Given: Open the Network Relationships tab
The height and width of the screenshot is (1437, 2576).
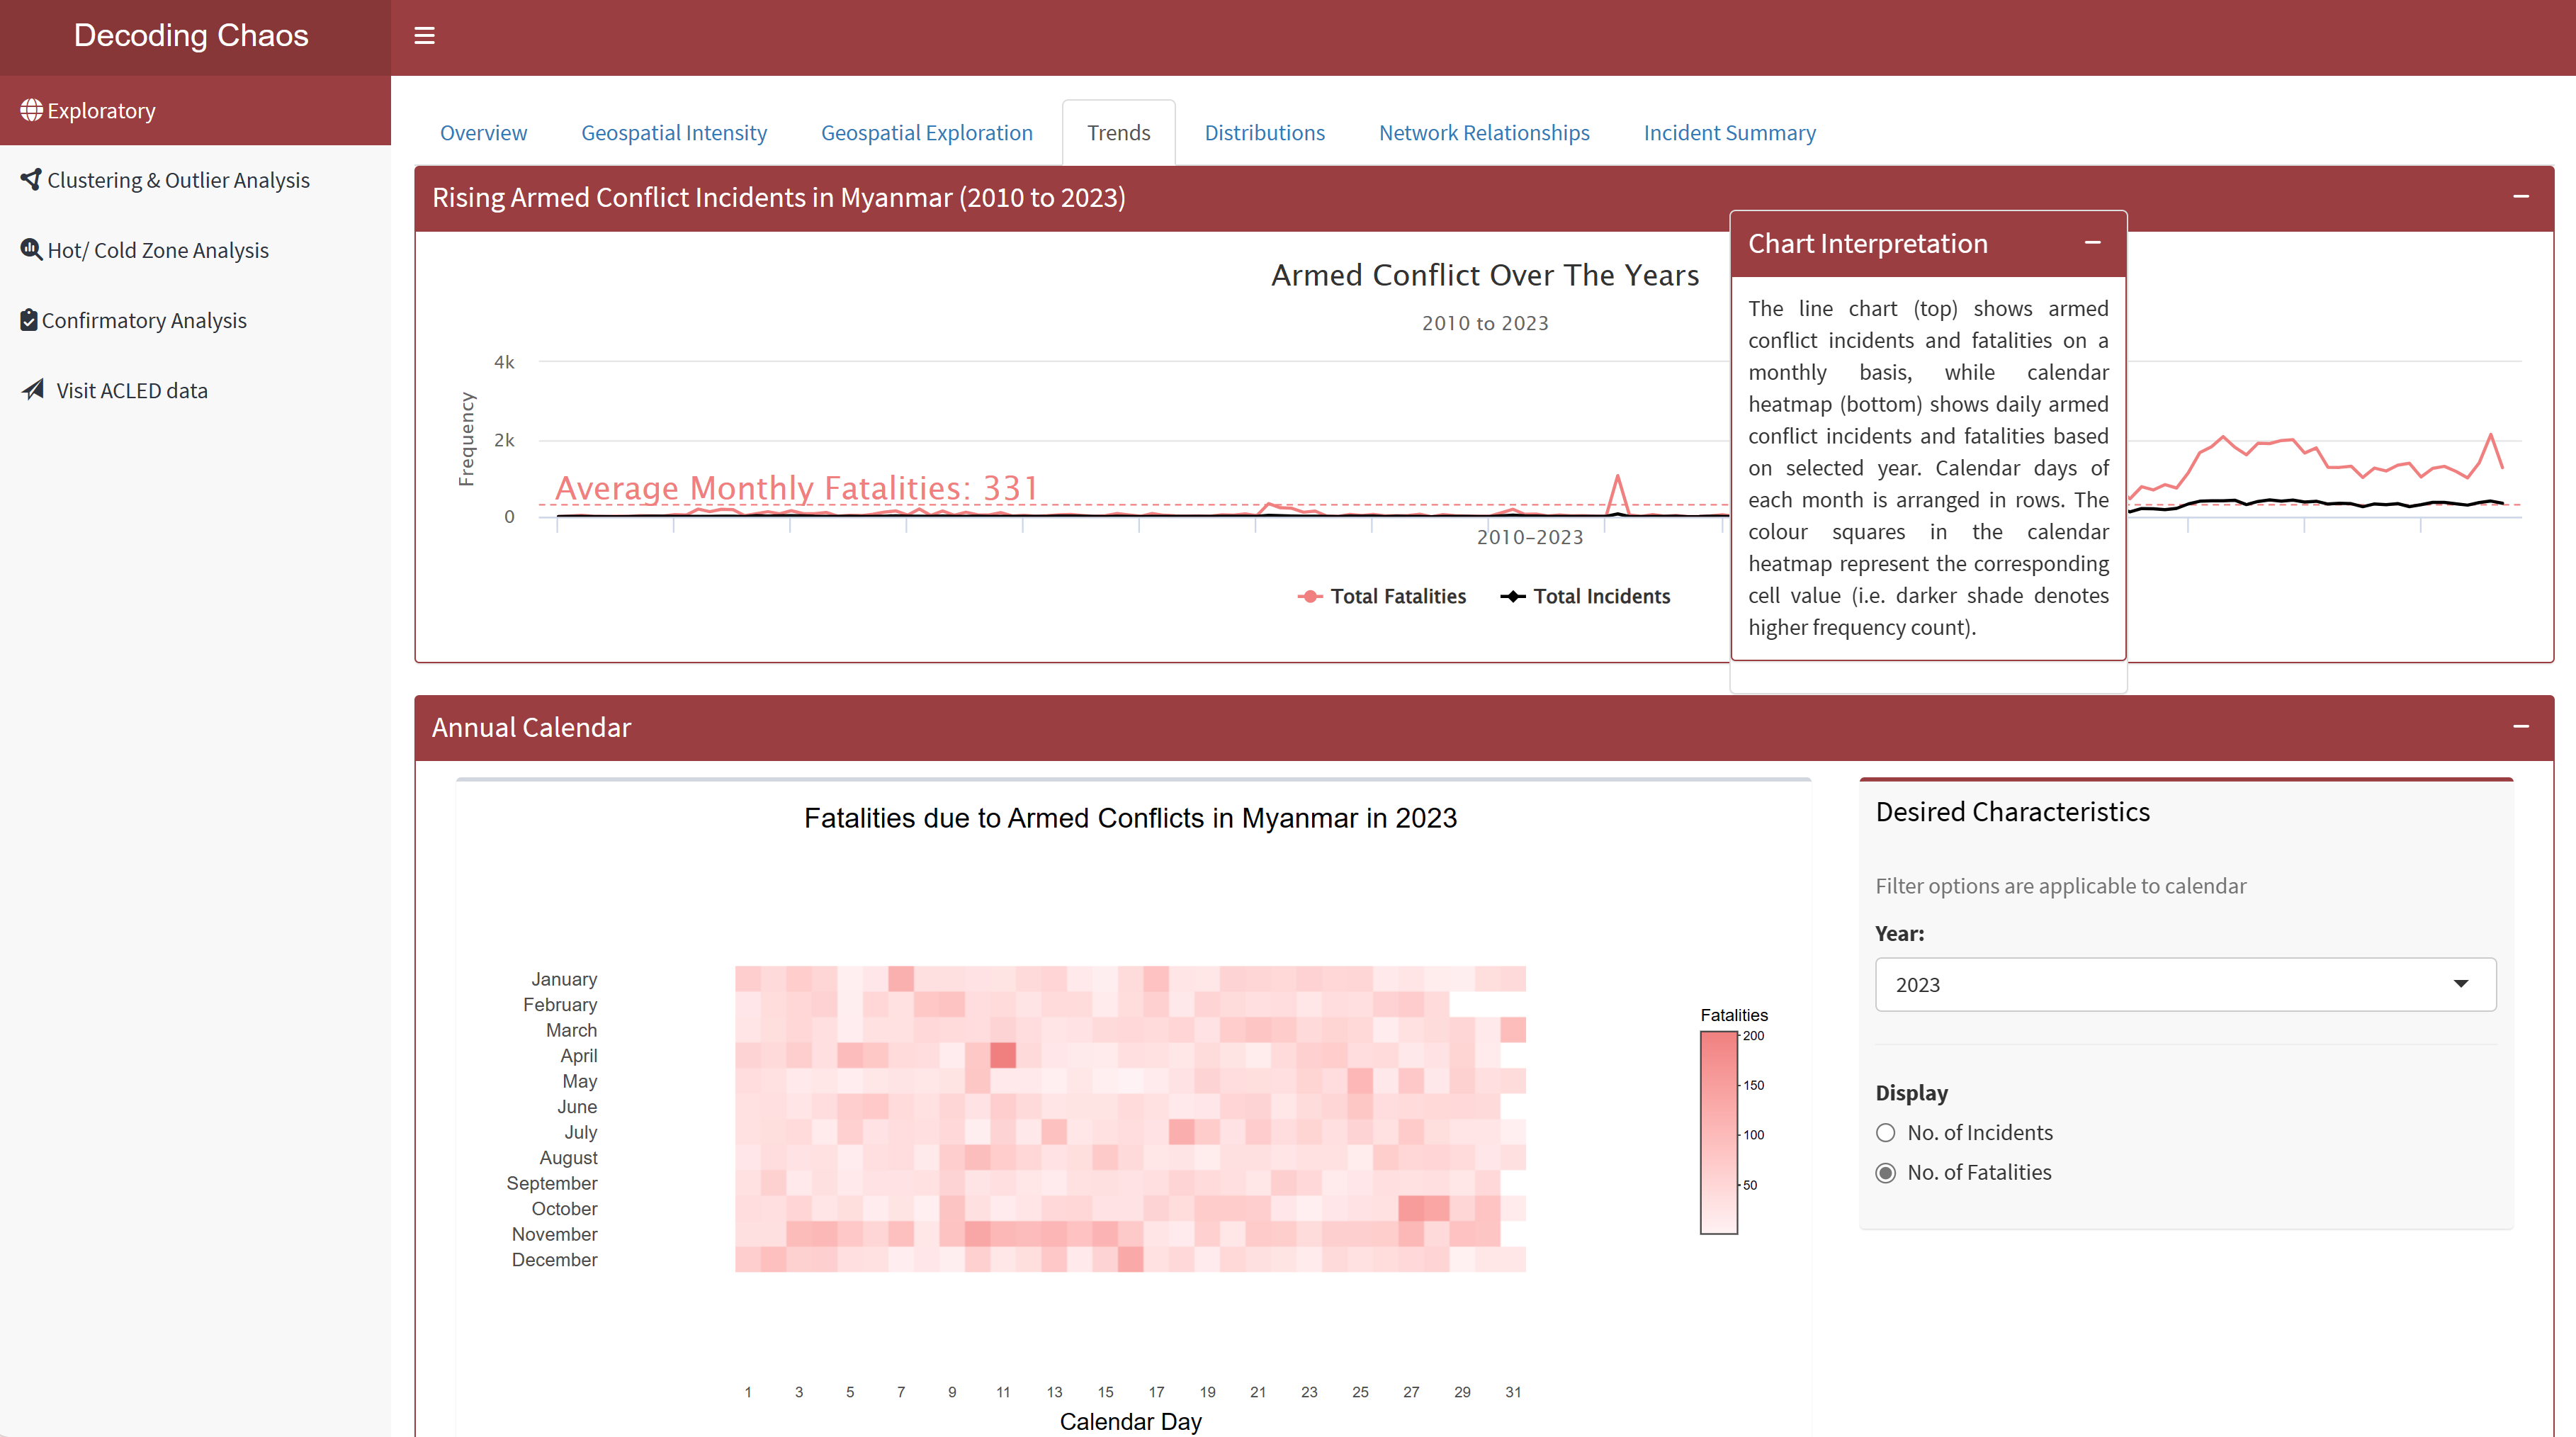Looking at the screenshot, I should tap(1484, 133).
